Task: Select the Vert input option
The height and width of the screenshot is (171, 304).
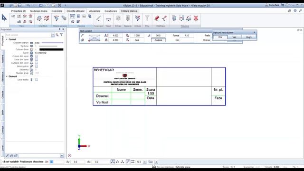Action: (234, 37)
